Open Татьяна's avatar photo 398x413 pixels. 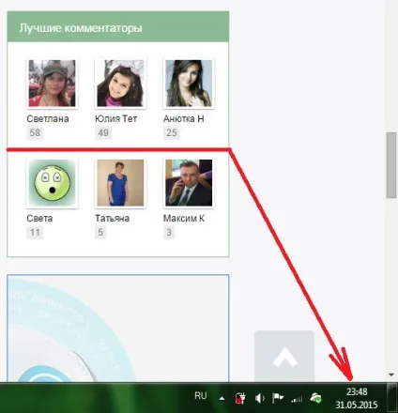point(120,183)
